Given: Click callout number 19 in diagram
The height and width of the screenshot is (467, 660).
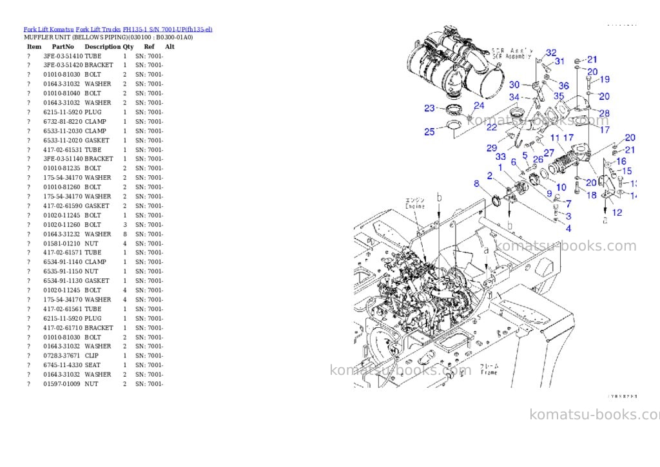Looking at the screenshot, I should tap(605, 79).
